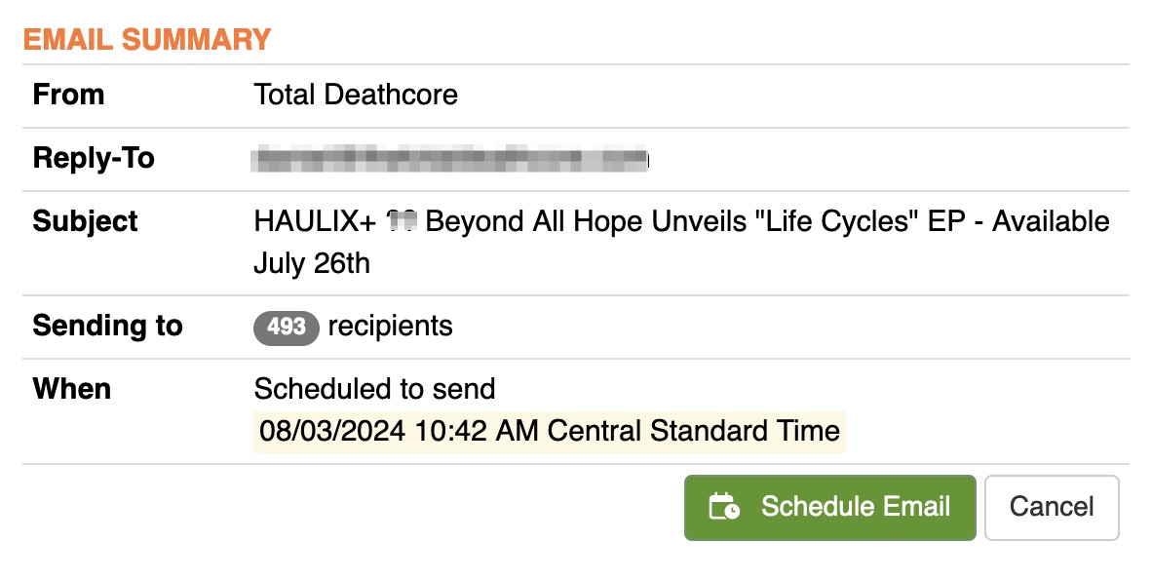The width and height of the screenshot is (1152, 581).
Task: Click the blurred emoji in the subject line
Action: tap(402, 222)
